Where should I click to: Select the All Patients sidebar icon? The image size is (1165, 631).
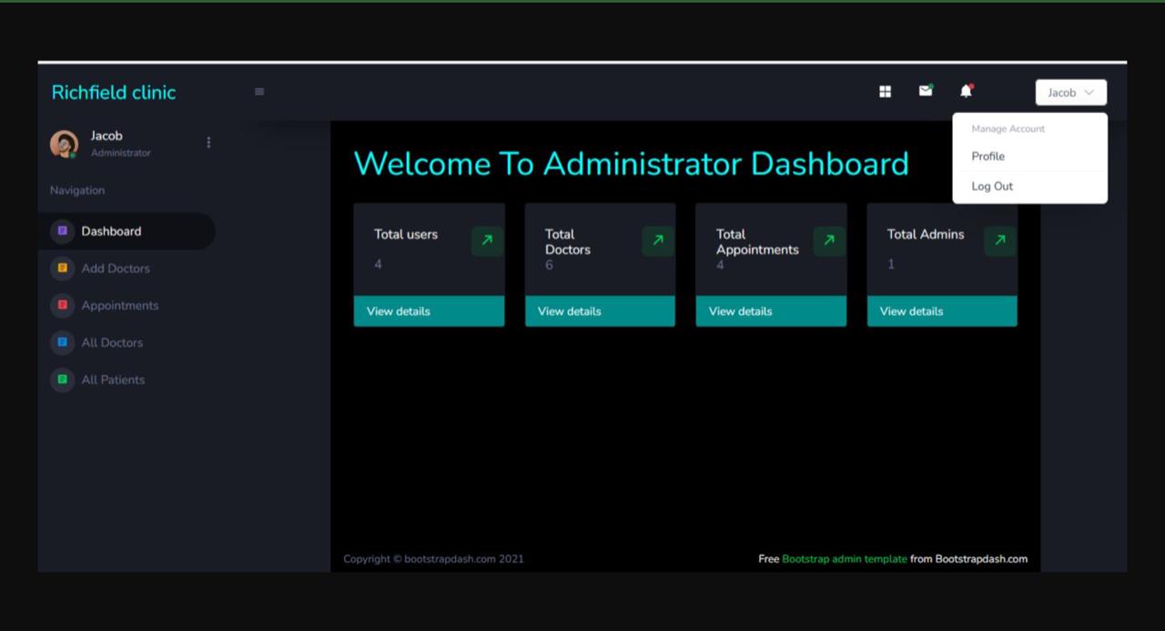[x=62, y=380]
